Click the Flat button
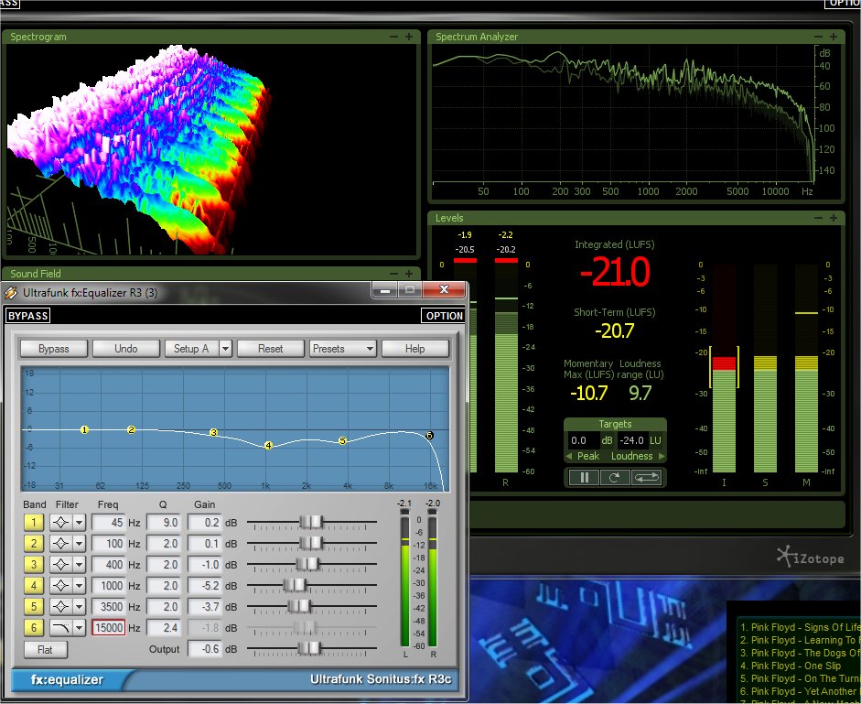Viewport: 861px width, 704px height. click(x=46, y=650)
